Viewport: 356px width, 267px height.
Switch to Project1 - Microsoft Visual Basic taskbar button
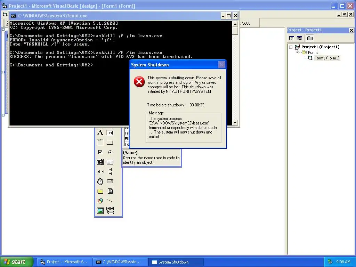64,262
